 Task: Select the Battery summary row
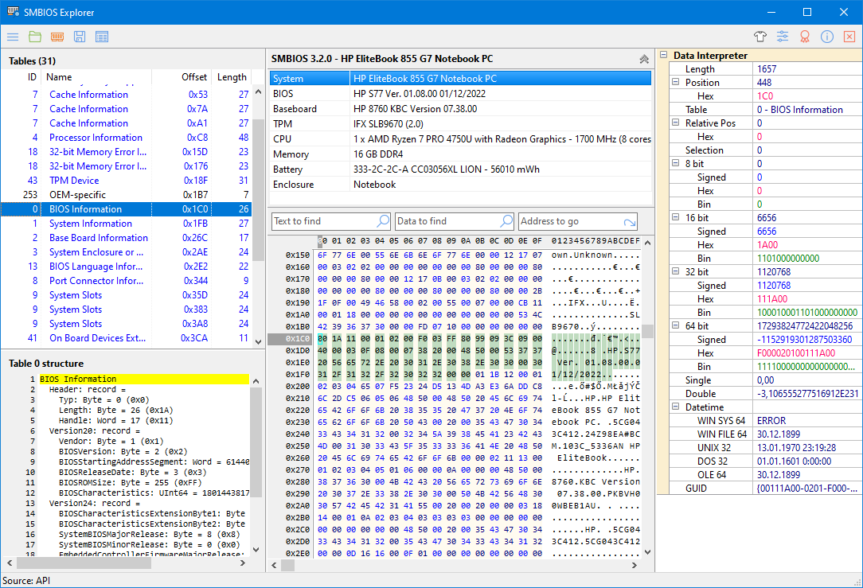(x=461, y=169)
